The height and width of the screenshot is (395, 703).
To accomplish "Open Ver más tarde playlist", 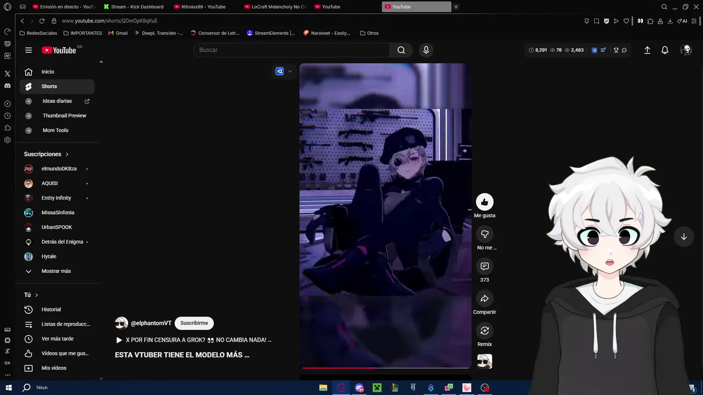I will (x=57, y=339).
